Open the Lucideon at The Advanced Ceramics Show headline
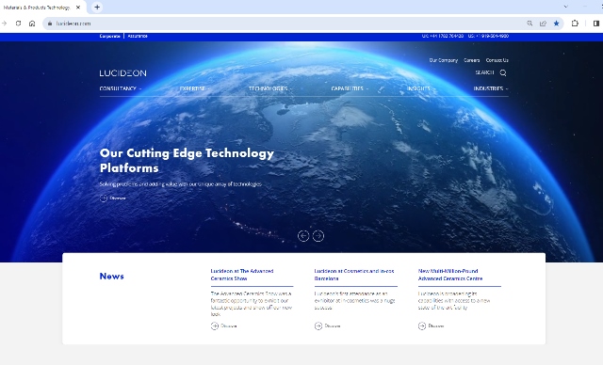Viewport: 603px width, 365px height. click(x=242, y=275)
